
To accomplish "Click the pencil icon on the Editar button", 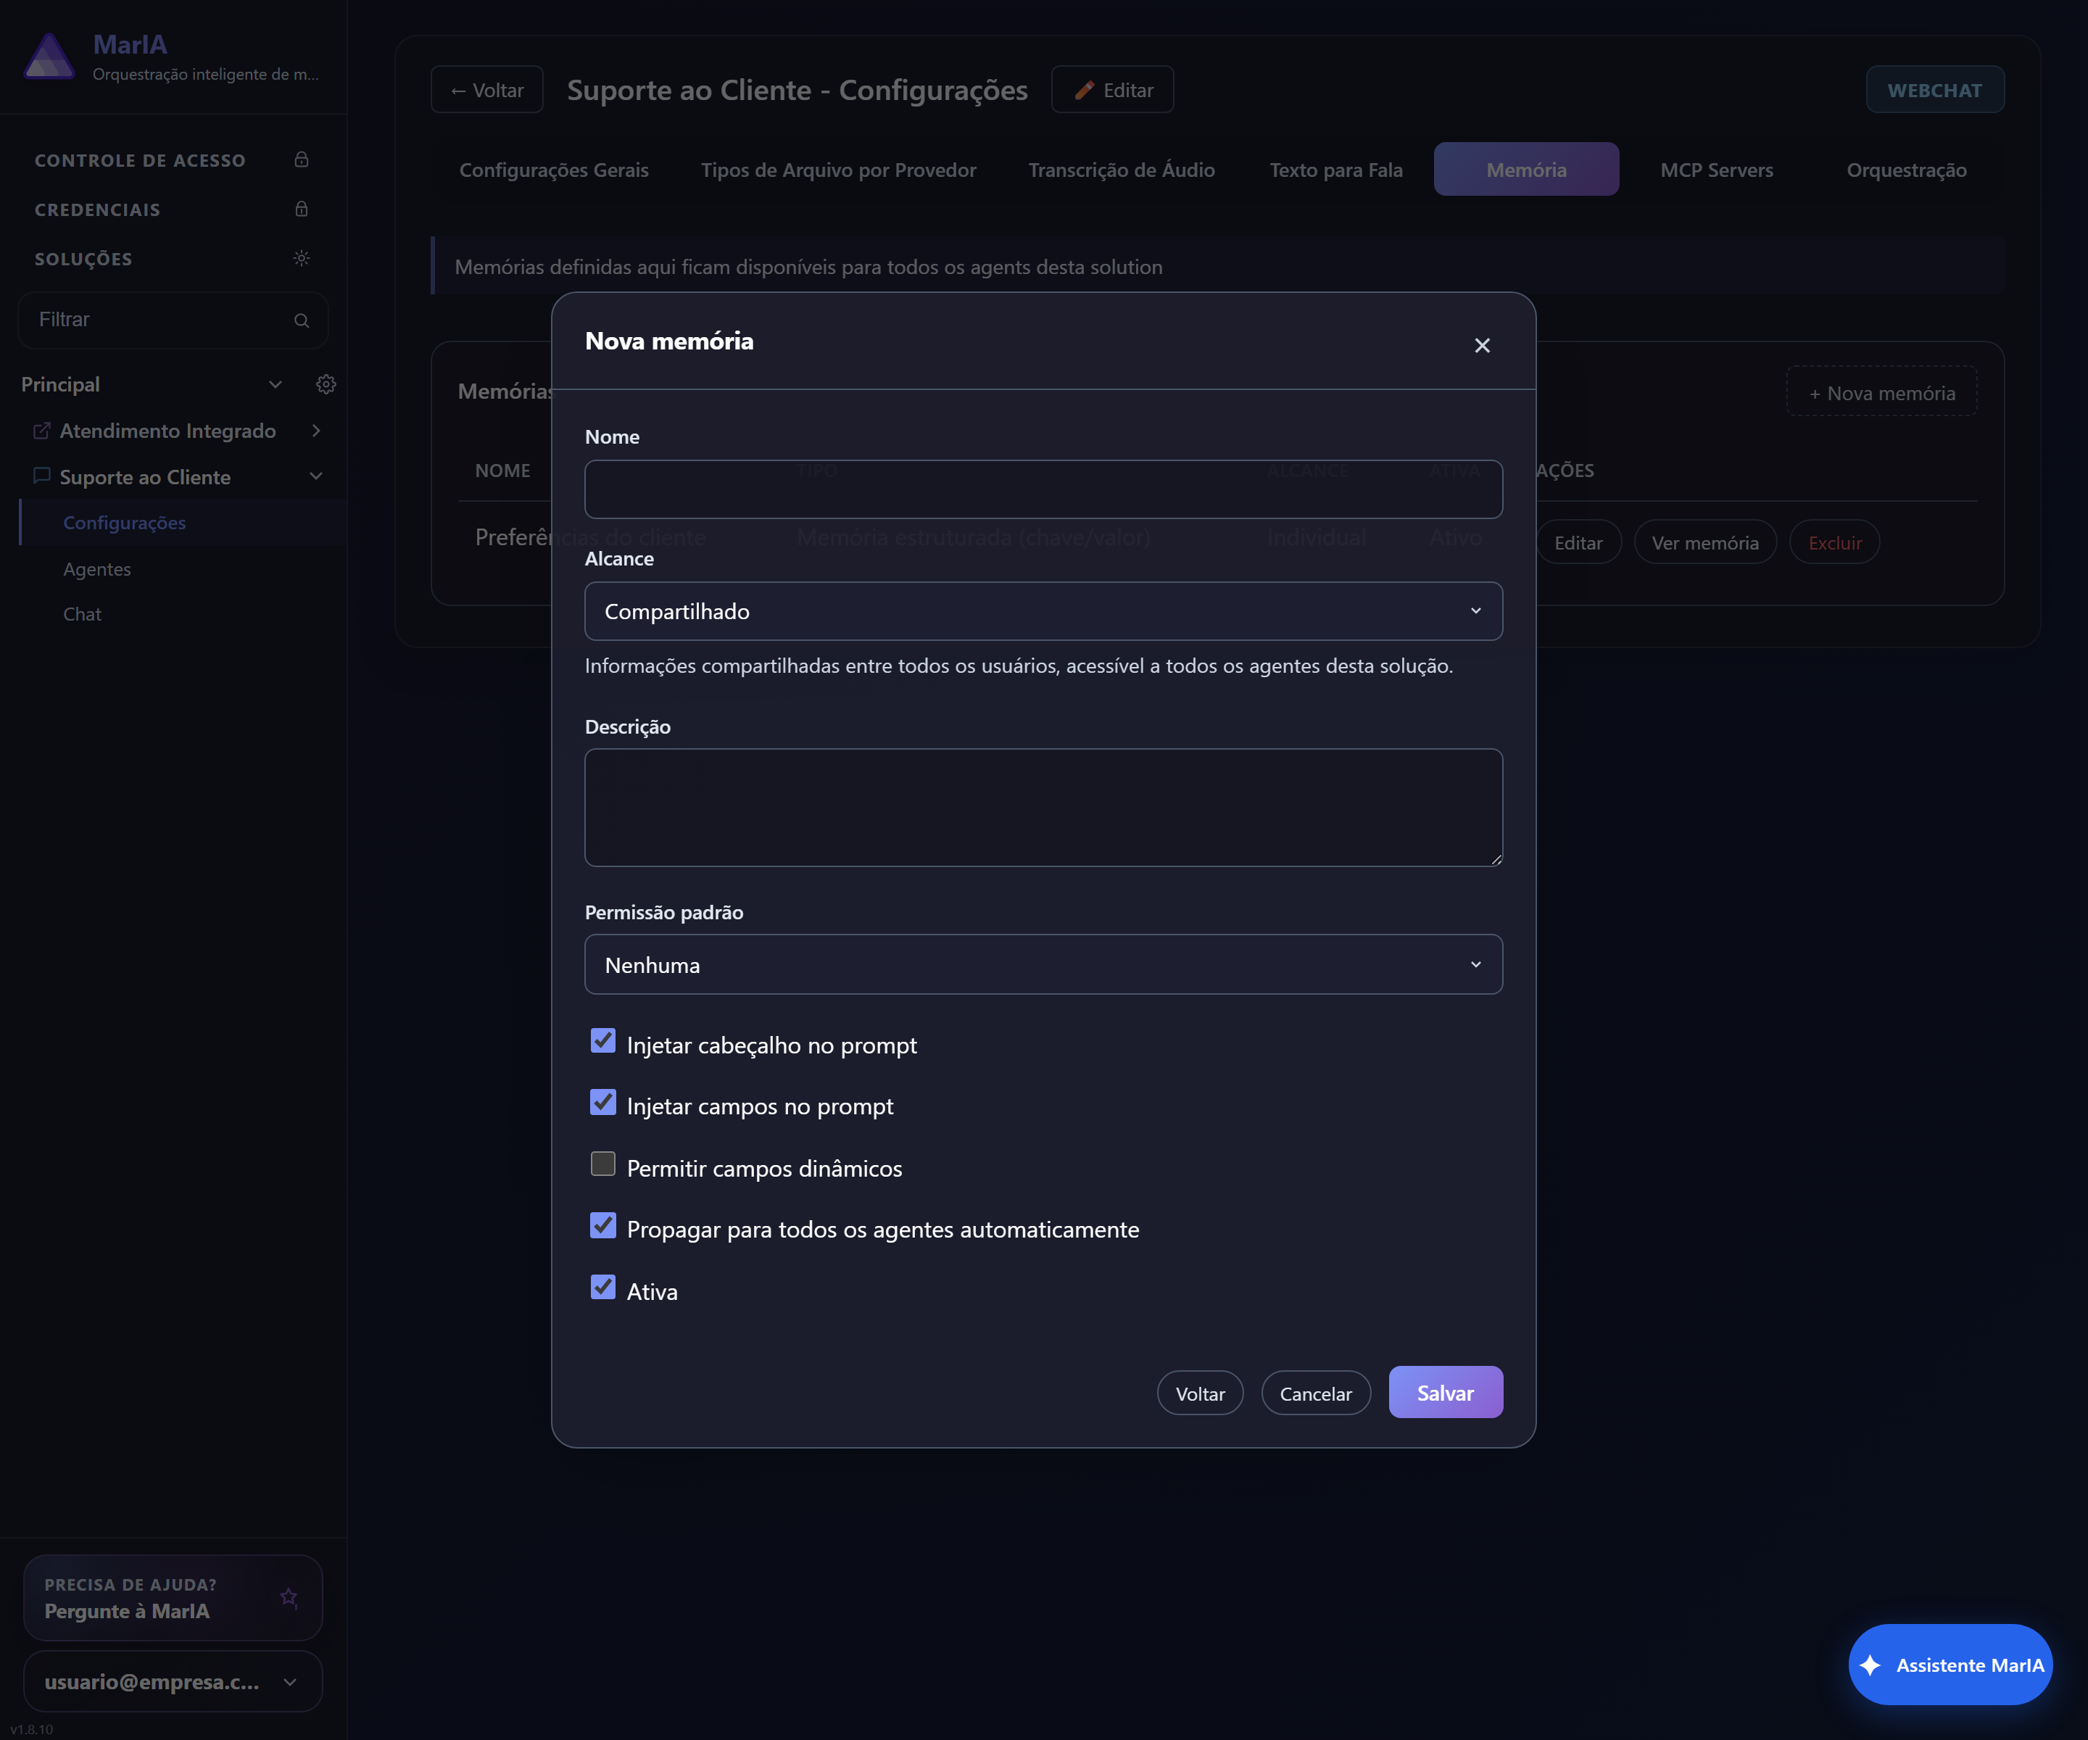I will 1085,89.
